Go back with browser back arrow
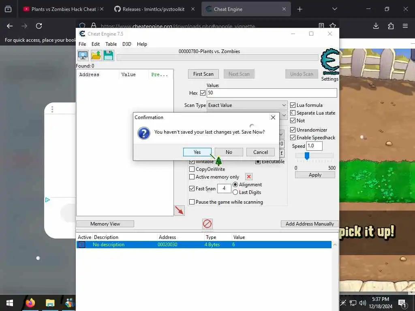Image resolution: width=415 pixels, height=311 pixels. [x=10, y=26]
